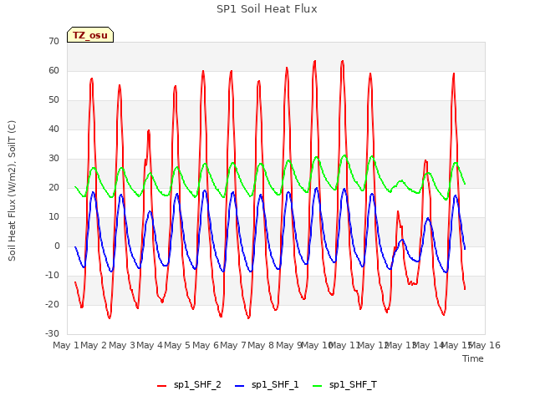Click the May 16 x-axis tick label
Image resolution: width=535 pixels, height=401 pixels.
pyautogui.click(x=485, y=345)
